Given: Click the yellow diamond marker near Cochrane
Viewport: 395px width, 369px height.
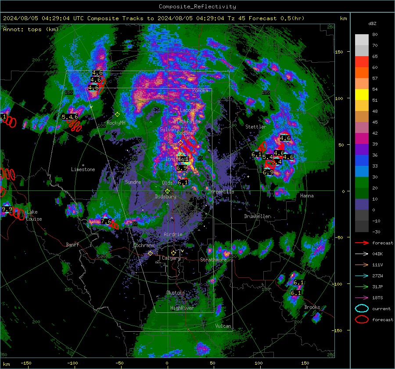Looking at the screenshot, I should pyautogui.click(x=150, y=253).
